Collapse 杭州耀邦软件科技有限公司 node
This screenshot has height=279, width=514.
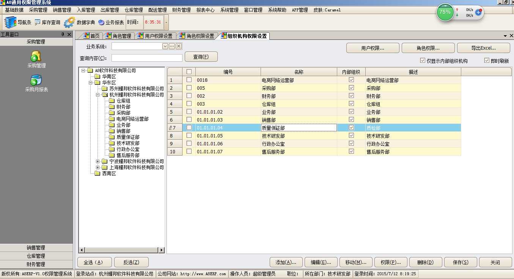[98, 95]
